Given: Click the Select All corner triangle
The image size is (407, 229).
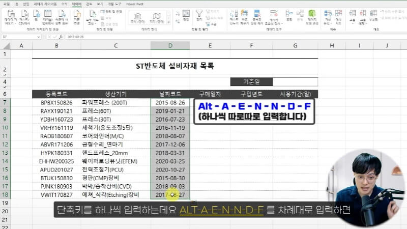Looking at the screenshot, I should pyautogui.click(x=6, y=46).
